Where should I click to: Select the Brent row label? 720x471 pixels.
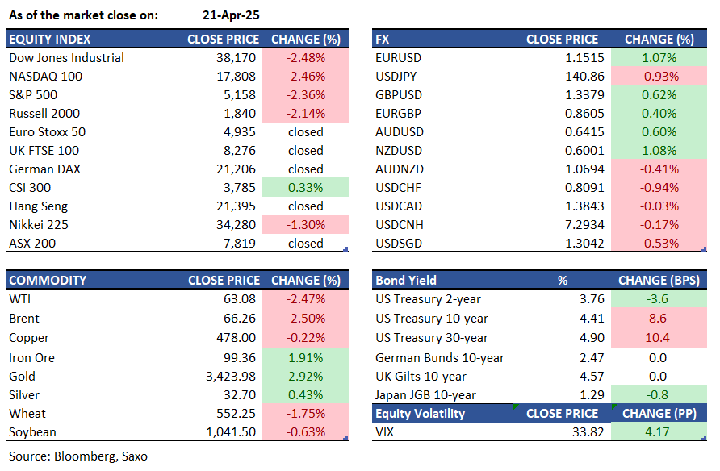[24, 319]
